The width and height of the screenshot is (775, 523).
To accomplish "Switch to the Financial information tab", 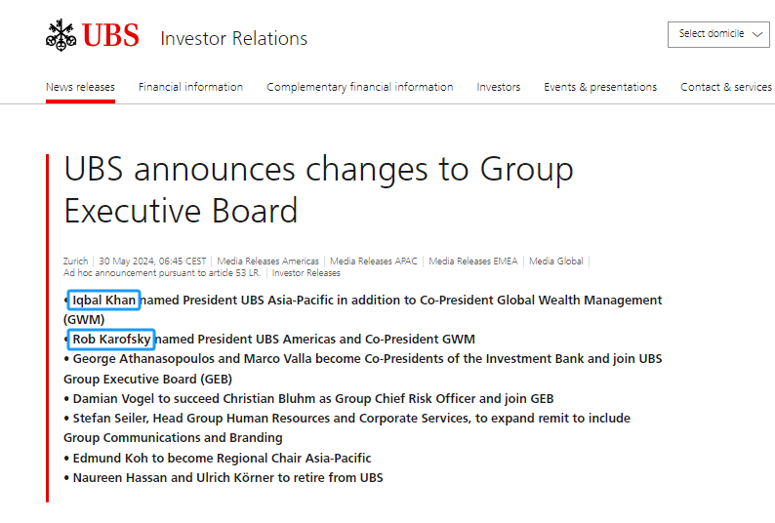I will (190, 87).
